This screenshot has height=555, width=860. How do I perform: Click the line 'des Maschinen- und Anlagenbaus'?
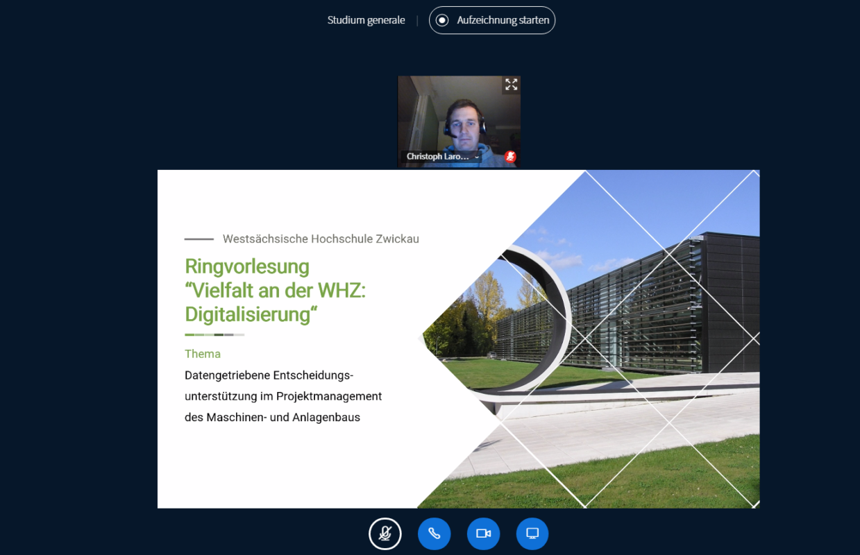coord(272,418)
